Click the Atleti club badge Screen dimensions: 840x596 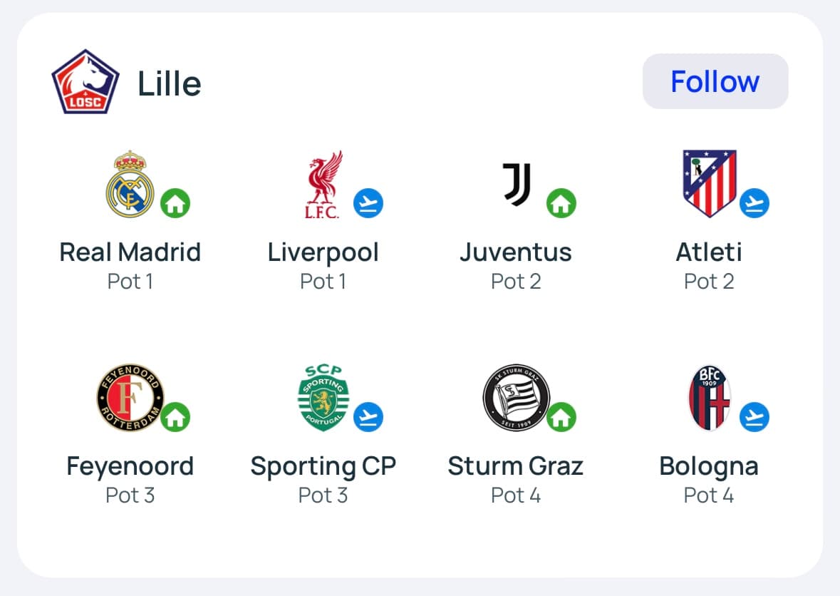tap(709, 184)
